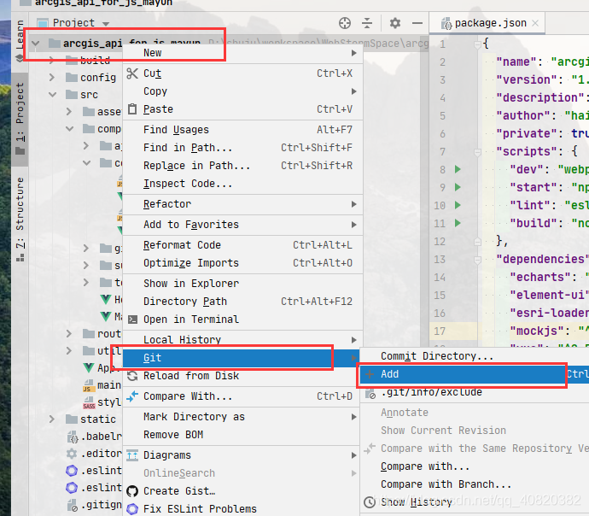This screenshot has height=516, width=589.
Task: Choose Paste from context menu
Action: click(242, 109)
